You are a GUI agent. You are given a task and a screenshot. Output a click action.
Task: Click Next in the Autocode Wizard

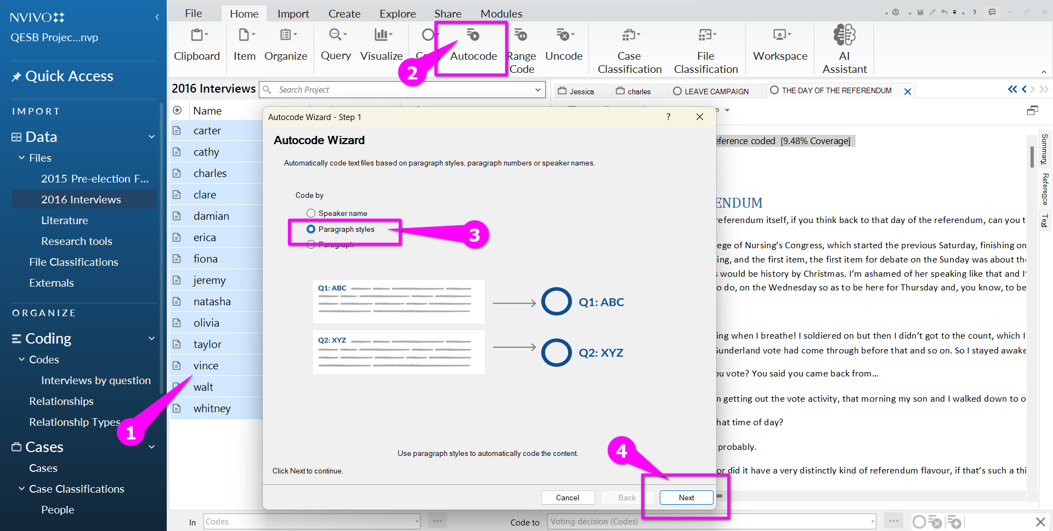pyautogui.click(x=686, y=498)
